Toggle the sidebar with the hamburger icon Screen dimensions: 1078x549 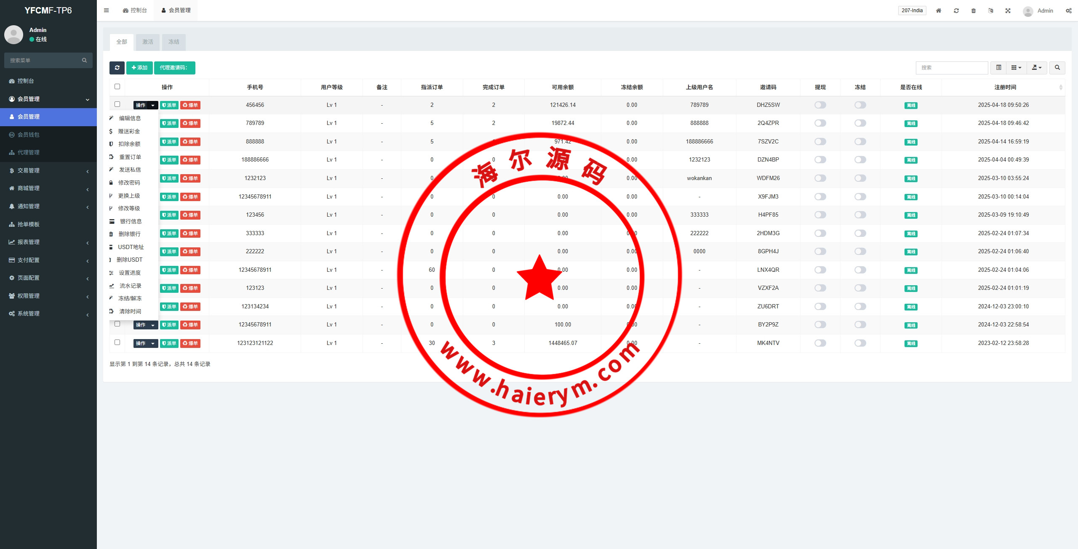107,11
